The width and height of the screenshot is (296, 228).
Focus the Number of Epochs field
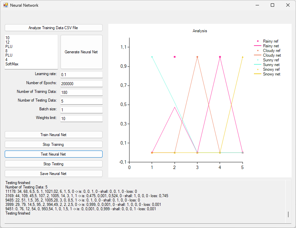[x=81, y=83]
